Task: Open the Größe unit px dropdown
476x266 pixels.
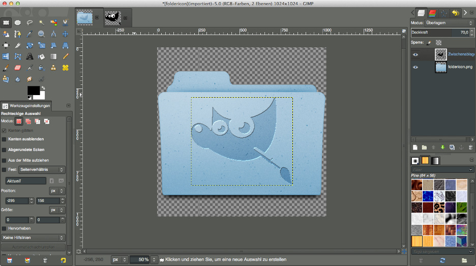Action: [x=57, y=210]
